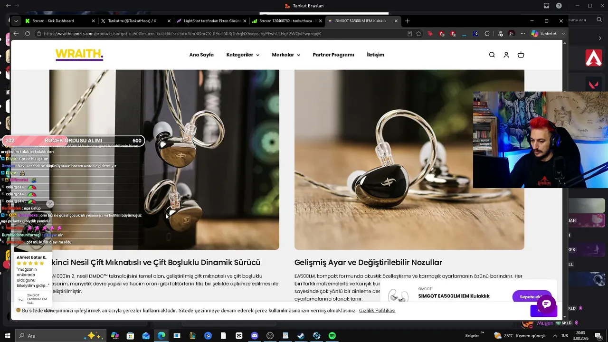Screen dimensions: 608x342
Task: Open Microsoft Store from the taskbar
Action: pos(130,336)
